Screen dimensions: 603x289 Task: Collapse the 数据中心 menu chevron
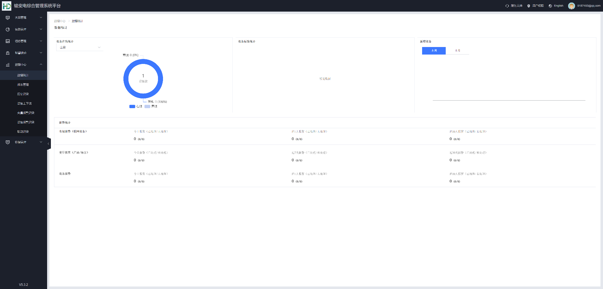41,65
